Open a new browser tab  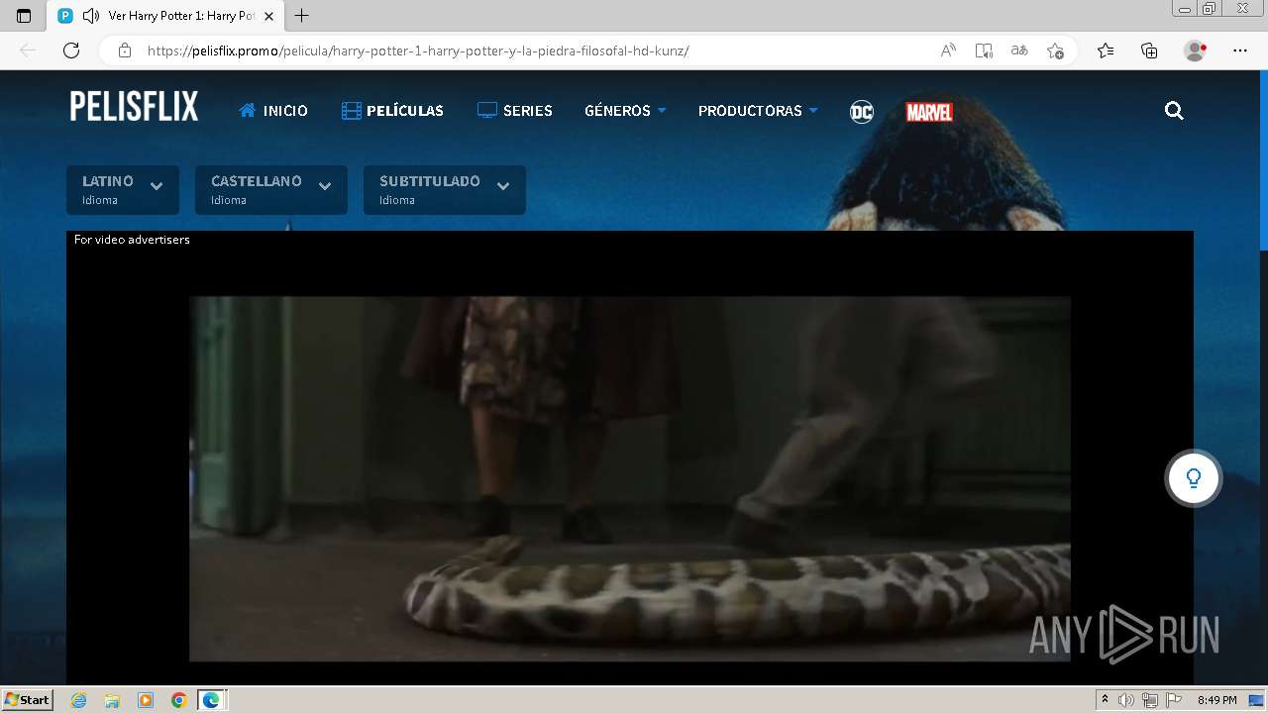point(302,16)
